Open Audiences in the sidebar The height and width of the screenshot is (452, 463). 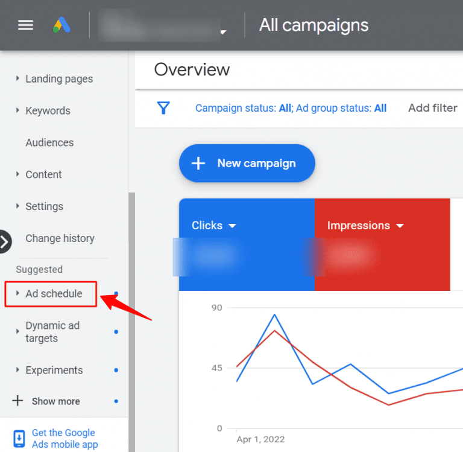tap(49, 143)
